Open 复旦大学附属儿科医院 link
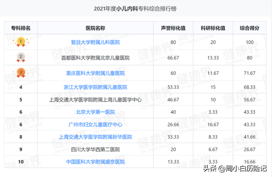This screenshot has height=177, width=272. coord(95,42)
